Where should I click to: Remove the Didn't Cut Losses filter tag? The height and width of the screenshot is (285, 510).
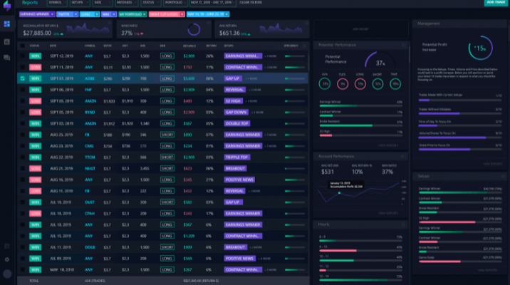(x=182, y=14)
